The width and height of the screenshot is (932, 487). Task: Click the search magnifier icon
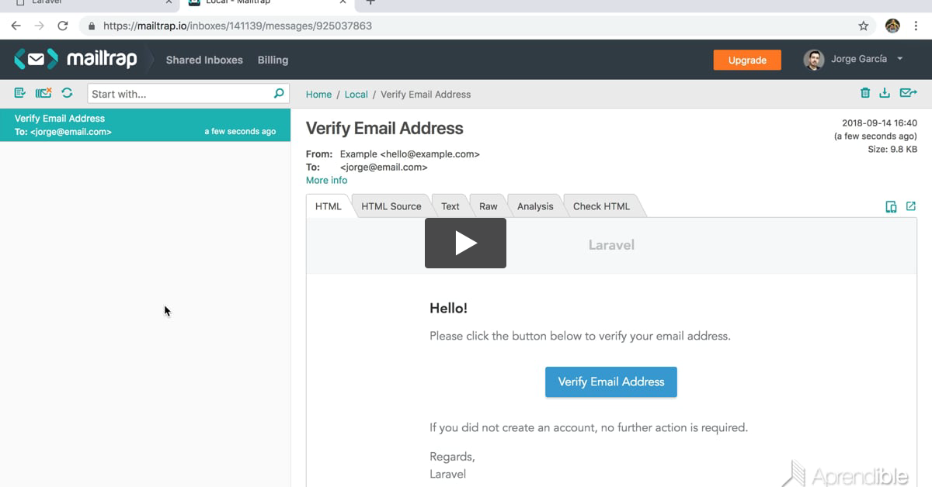pyautogui.click(x=279, y=94)
